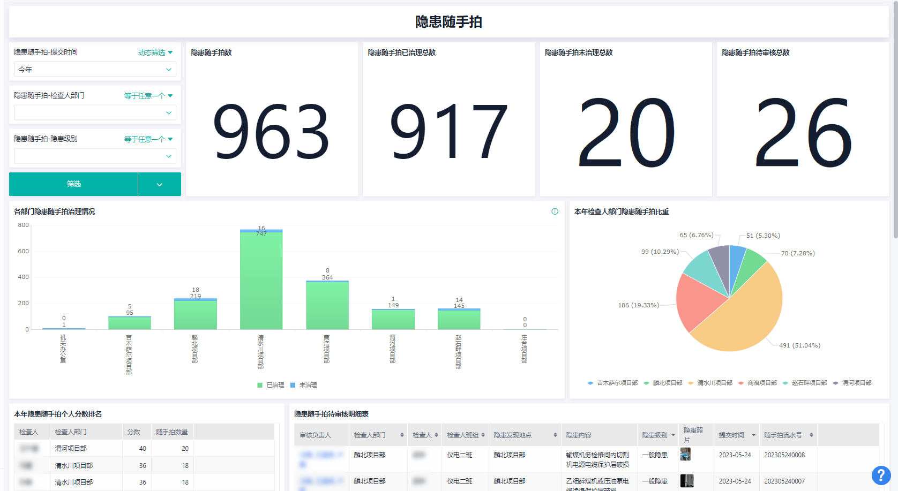Toggle 未治理 legend series in bar chart
Image resolution: width=898 pixels, height=491 pixels.
(304, 385)
